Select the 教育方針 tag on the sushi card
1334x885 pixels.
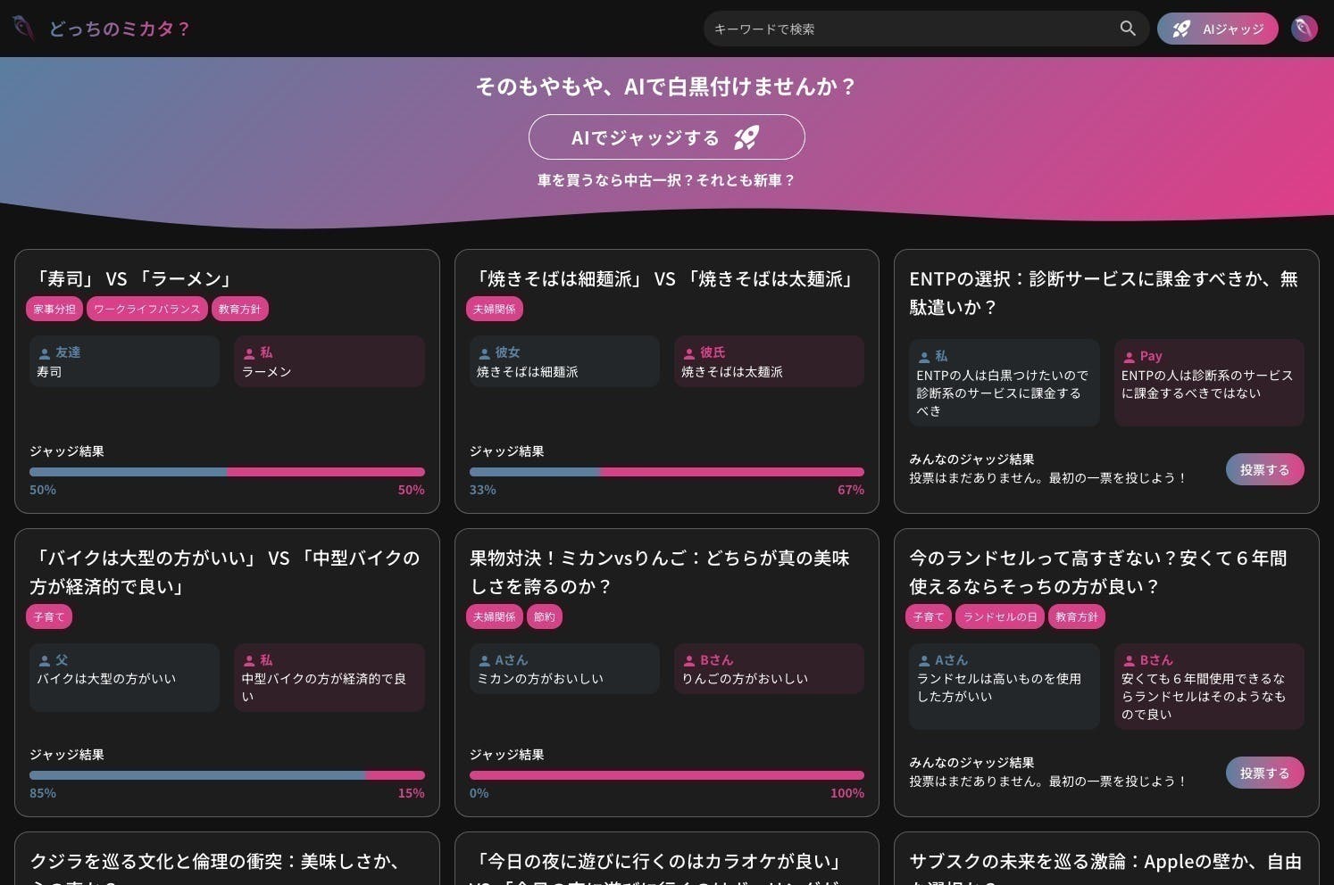(238, 309)
